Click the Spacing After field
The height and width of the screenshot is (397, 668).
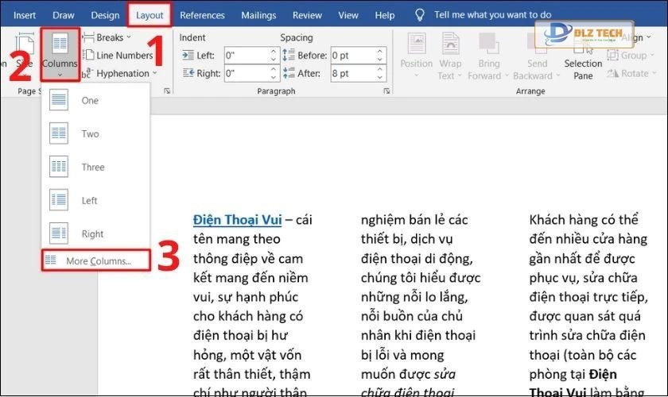tap(354, 73)
